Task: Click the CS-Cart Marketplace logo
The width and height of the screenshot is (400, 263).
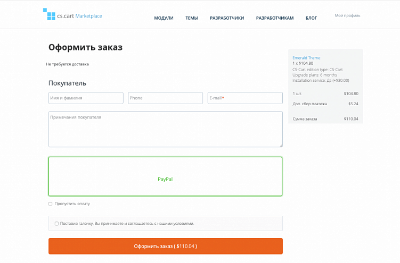Action: coord(73,15)
